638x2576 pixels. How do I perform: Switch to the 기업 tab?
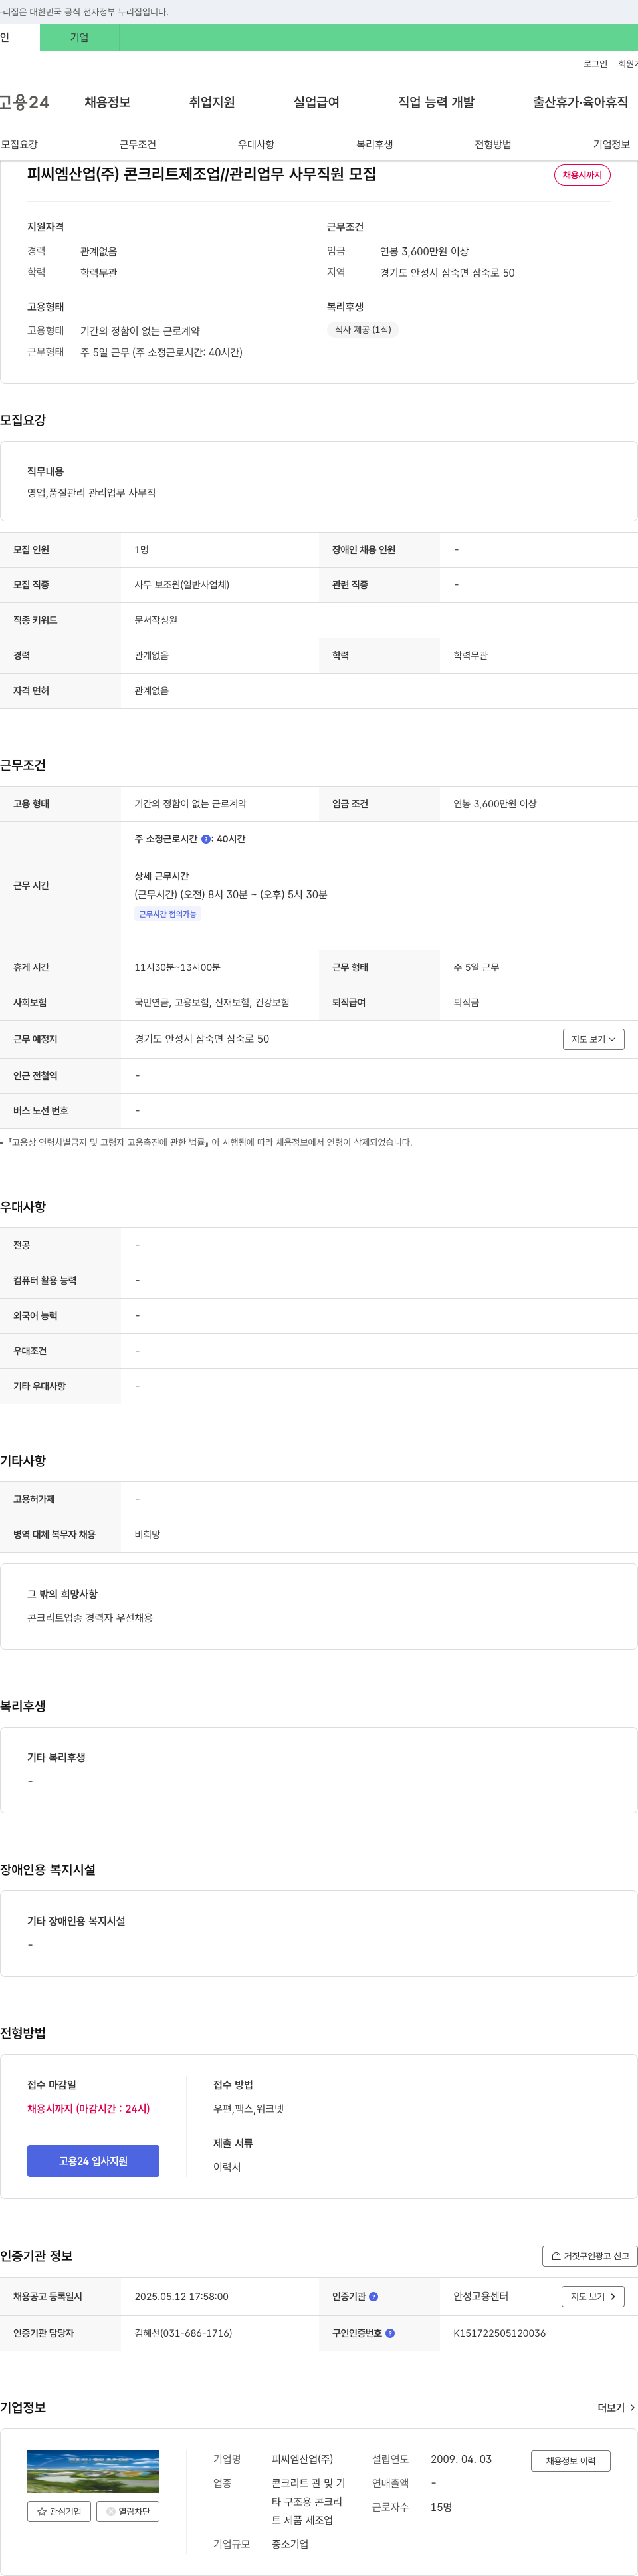point(79,37)
